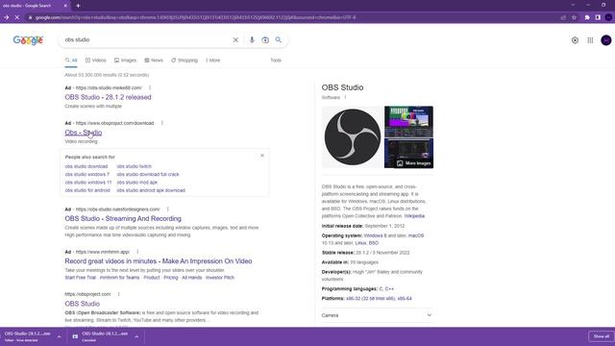The width and height of the screenshot is (615, 346).
Task: Submit search with magnifier icon
Action: click(278, 40)
